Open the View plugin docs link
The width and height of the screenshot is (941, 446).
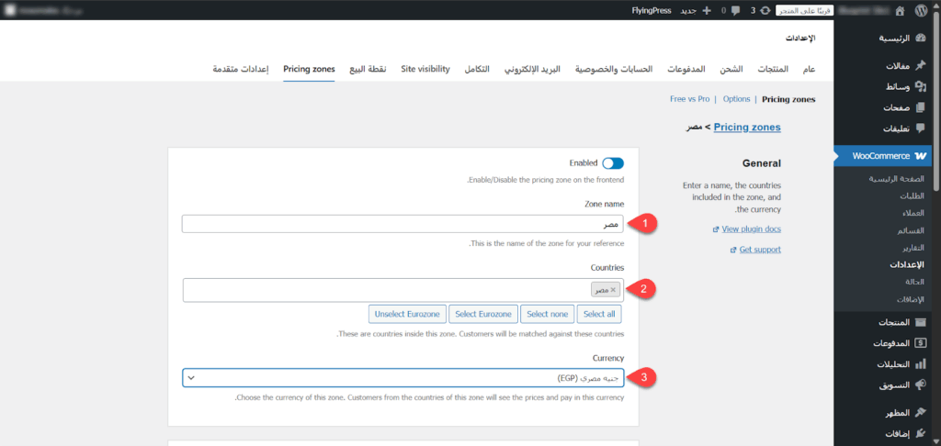[751, 229]
